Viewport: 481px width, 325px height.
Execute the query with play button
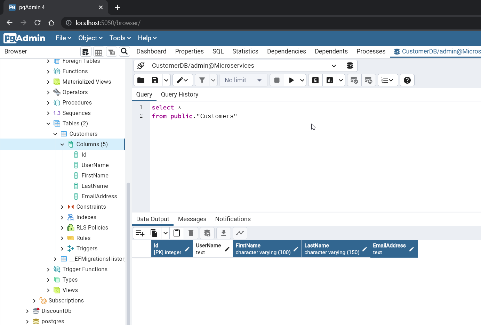pyautogui.click(x=291, y=80)
